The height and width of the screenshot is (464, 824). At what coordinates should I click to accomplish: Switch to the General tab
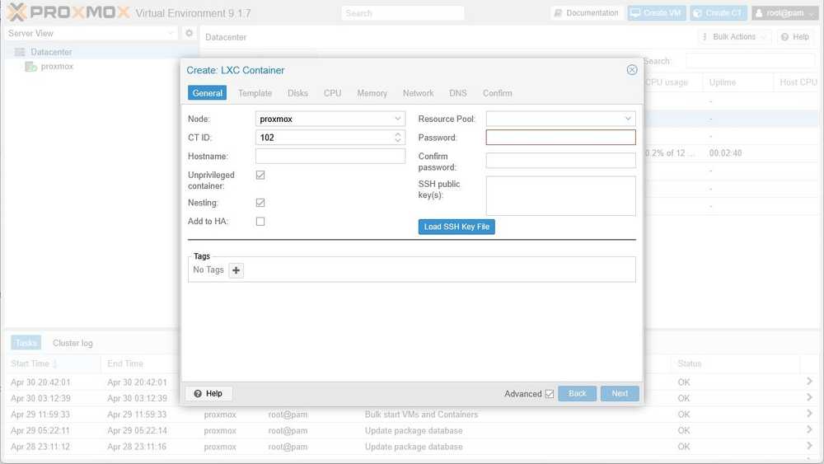coord(208,93)
